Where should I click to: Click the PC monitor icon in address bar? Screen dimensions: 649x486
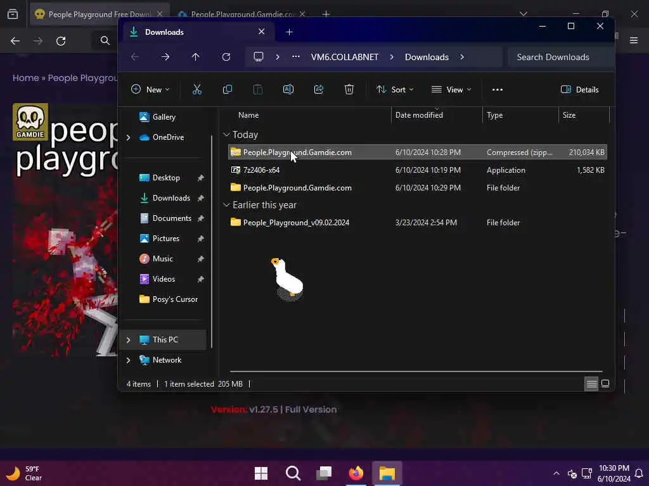(x=259, y=56)
